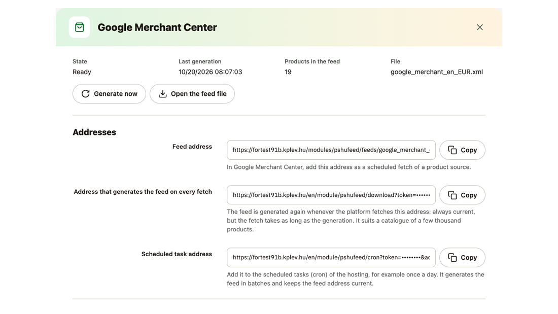The image size is (558, 314).
Task: Click the products count 19
Action: coord(288,72)
